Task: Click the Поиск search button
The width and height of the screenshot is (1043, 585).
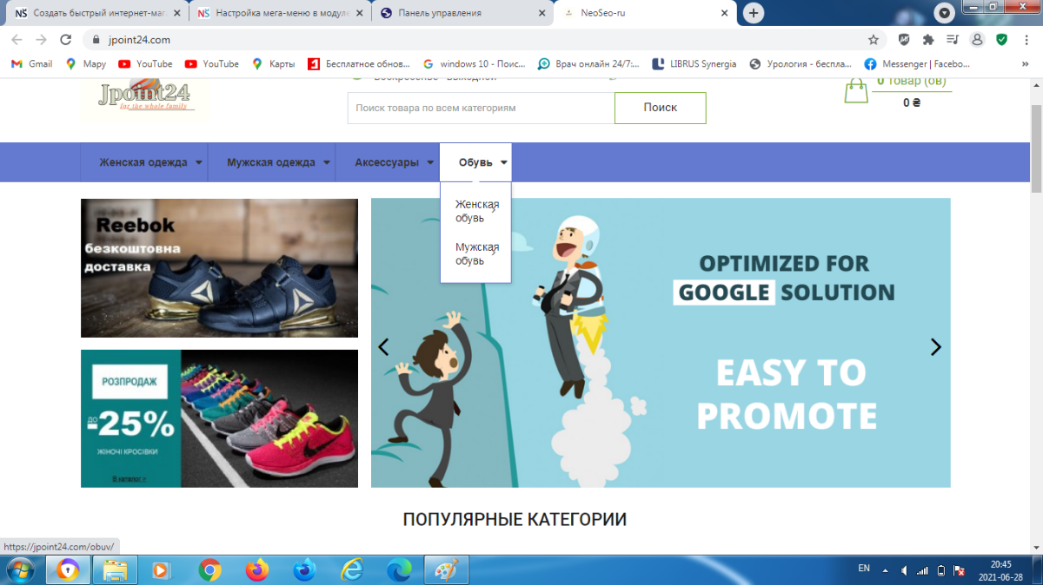Action: [661, 108]
